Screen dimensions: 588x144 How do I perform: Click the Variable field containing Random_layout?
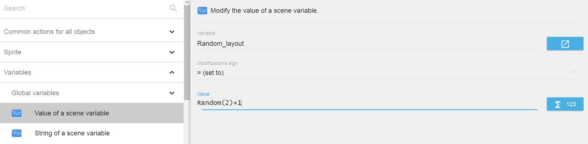[x=370, y=44]
